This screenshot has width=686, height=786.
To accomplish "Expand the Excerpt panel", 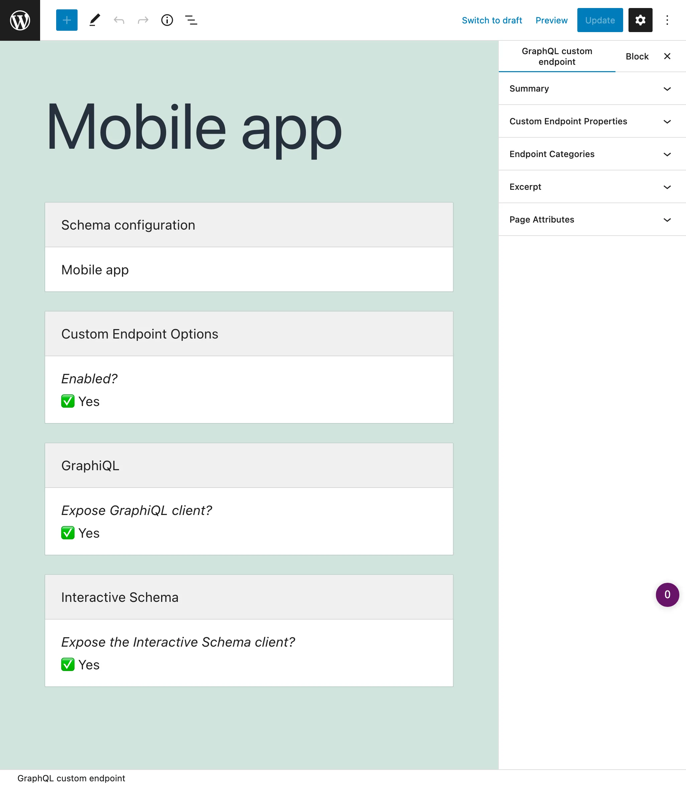I will click(x=592, y=187).
